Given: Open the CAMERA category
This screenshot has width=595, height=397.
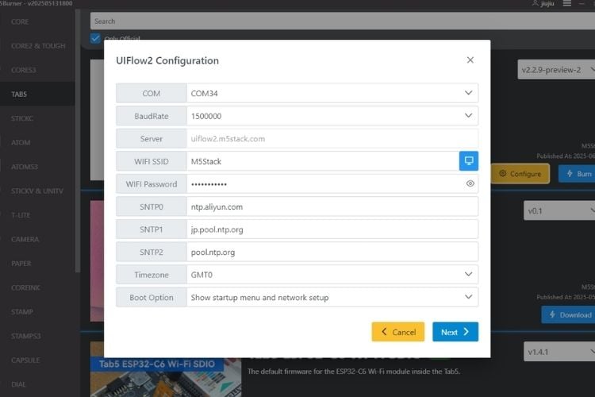Looking at the screenshot, I should point(25,239).
